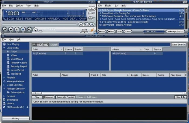Collapse the Local Media tree node
The height and width of the screenshot is (123, 189).
(4, 48)
